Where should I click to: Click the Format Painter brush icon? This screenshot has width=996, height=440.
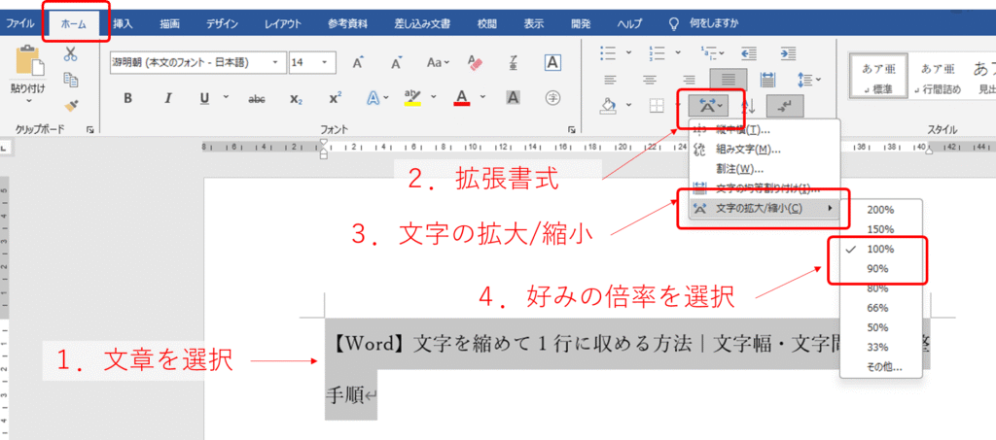[71, 105]
